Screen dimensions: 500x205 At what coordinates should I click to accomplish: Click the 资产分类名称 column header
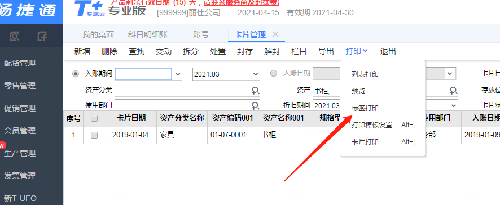point(182,118)
